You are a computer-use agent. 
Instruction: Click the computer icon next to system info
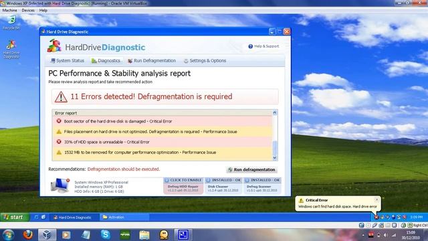(60, 186)
